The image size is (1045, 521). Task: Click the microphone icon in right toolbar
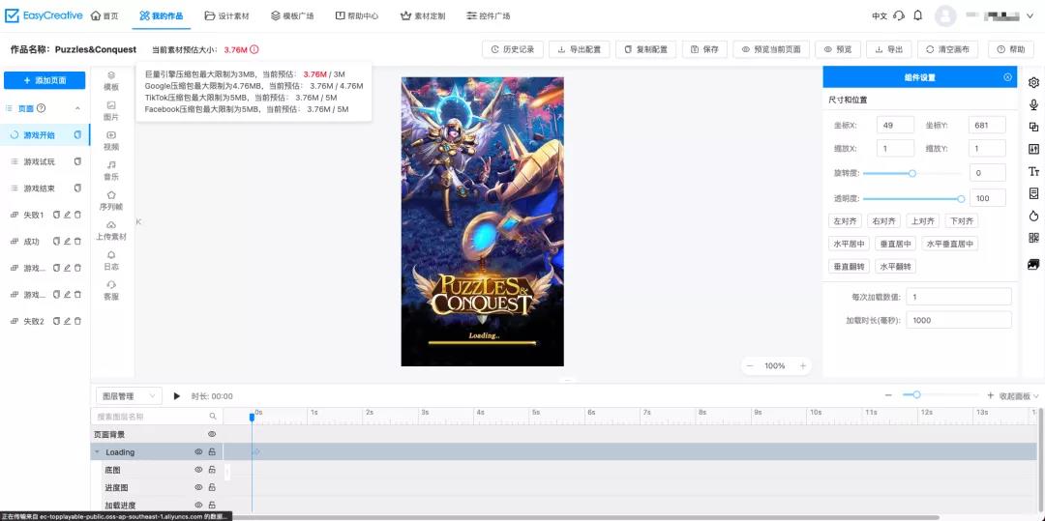1033,104
